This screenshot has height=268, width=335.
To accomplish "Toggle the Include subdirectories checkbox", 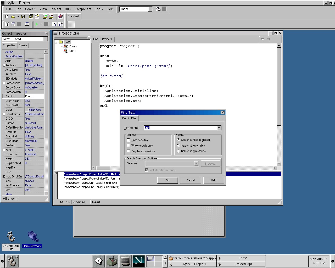I will 147,170.
